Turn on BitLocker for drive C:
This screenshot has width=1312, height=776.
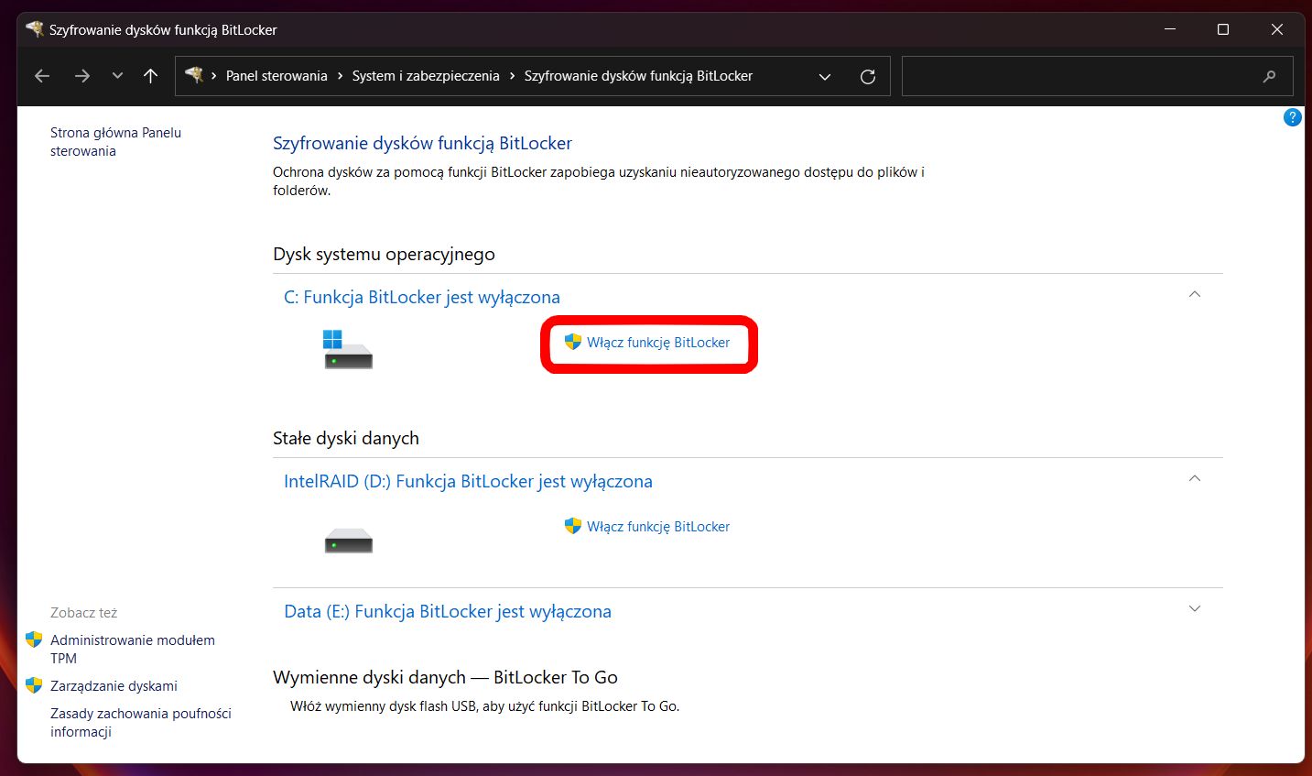[x=658, y=343]
